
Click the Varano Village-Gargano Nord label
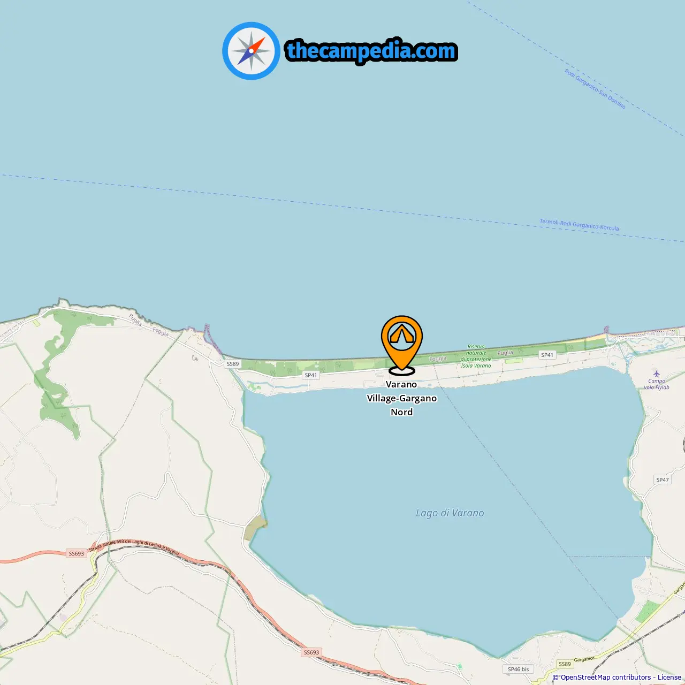coord(402,398)
